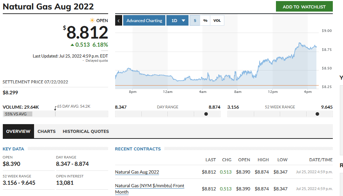Click the 12pm label on chart axis

273,92
